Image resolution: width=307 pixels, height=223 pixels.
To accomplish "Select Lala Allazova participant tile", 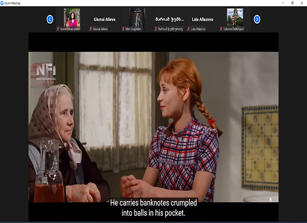I will click(202, 20).
